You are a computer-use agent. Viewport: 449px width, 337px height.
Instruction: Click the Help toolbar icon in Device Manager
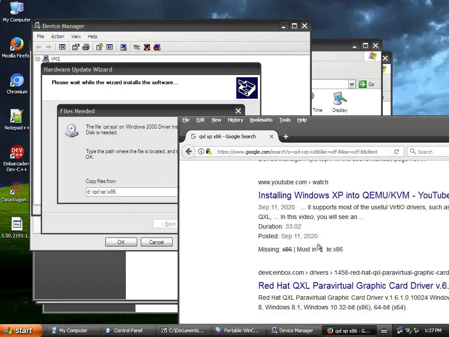[100, 47]
